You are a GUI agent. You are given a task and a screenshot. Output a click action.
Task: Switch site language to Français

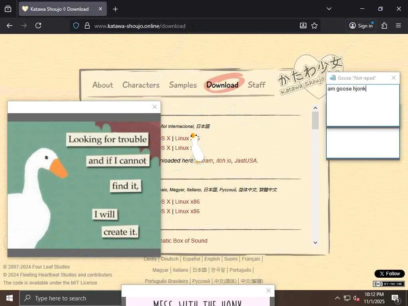pos(251,259)
